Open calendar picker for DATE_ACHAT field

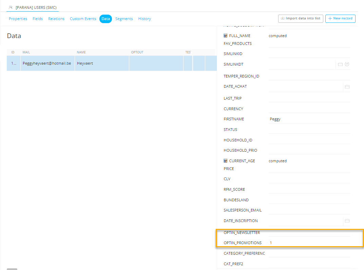tap(347, 87)
